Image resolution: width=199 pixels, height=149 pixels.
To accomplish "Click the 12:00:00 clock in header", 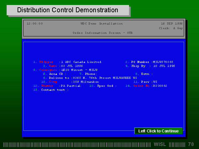I will coord(34,24).
